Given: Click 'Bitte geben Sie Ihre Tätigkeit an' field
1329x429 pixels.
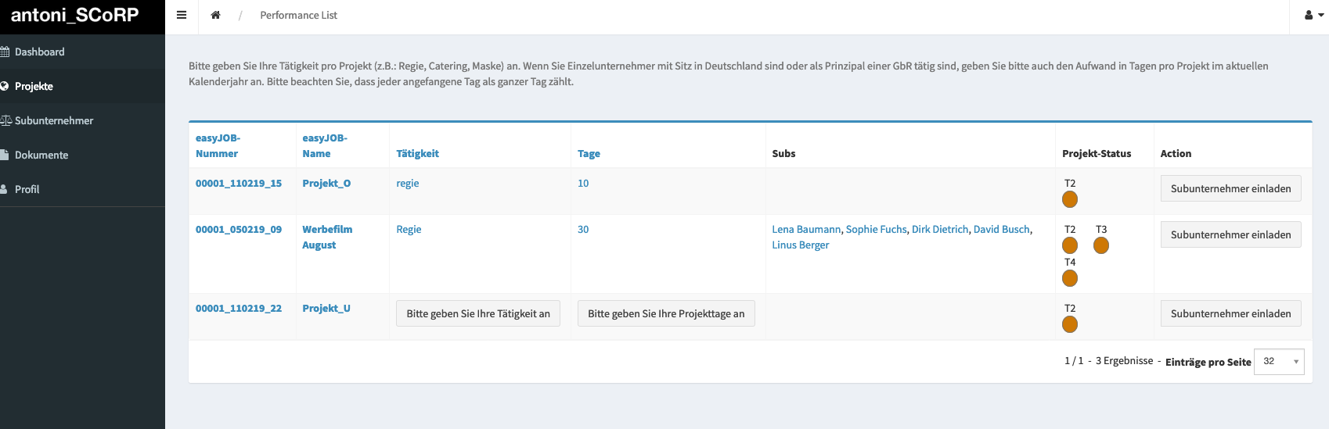Looking at the screenshot, I should point(478,313).
